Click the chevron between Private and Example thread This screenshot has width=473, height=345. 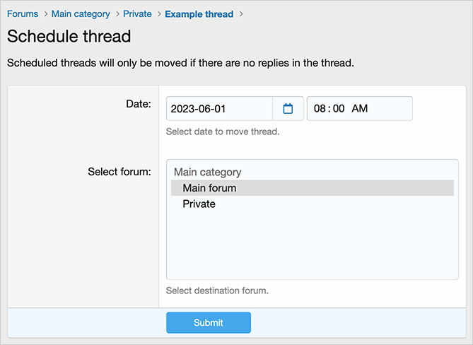(x=158, y=14)
